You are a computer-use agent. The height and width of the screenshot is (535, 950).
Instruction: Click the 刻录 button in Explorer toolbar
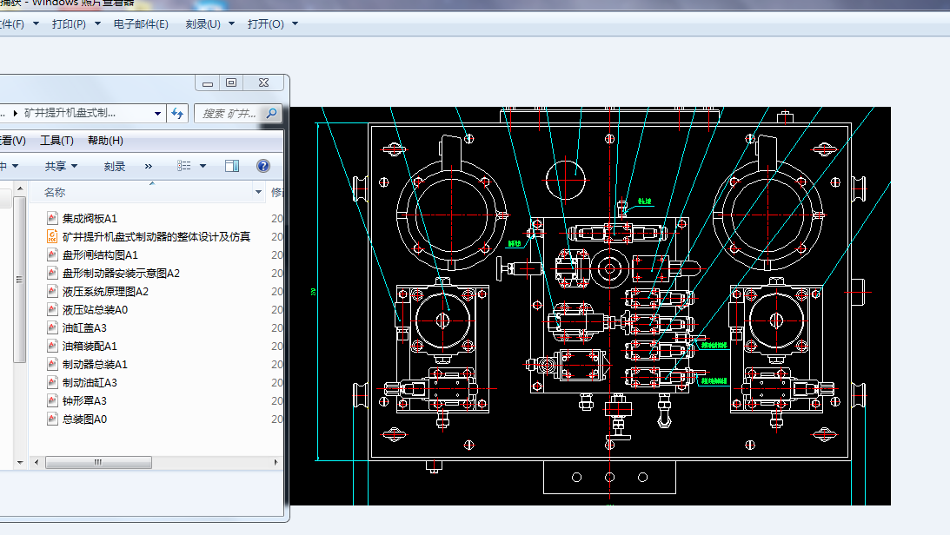pos(115,166)
